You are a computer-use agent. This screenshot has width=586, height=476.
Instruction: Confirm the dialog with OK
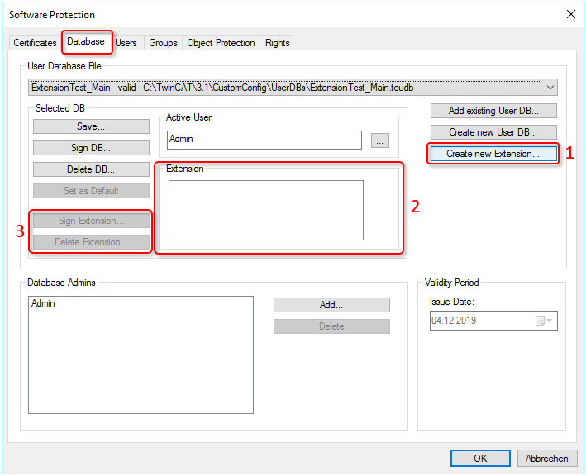point(480,458)
